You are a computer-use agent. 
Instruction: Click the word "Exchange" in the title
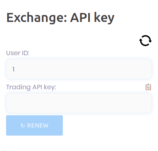pos(37,18)
